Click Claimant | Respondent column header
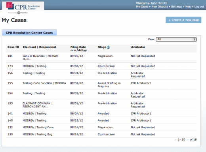This screenshot has width=206, height=152. (x=40, y=47)
